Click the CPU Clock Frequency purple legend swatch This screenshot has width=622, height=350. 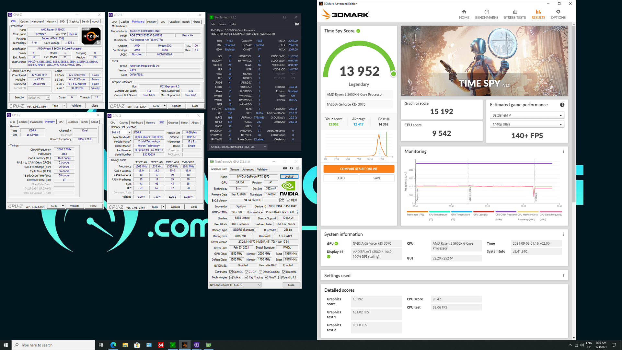506,212
